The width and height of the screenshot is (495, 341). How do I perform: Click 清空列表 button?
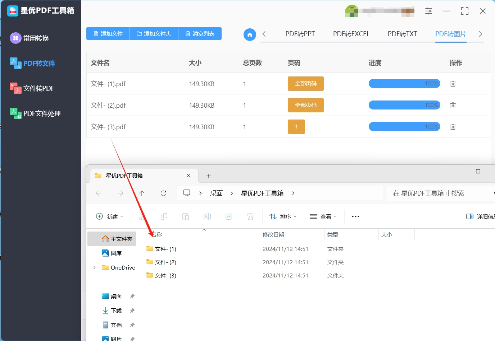[x=200, y=33]
